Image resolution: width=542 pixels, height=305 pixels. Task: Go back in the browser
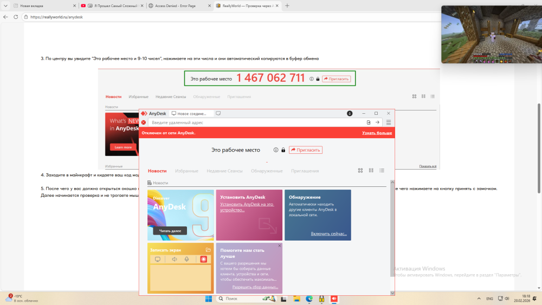5,17
